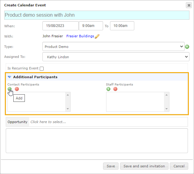
Task: Cancel the event creation
Action: tap(179, 166)
